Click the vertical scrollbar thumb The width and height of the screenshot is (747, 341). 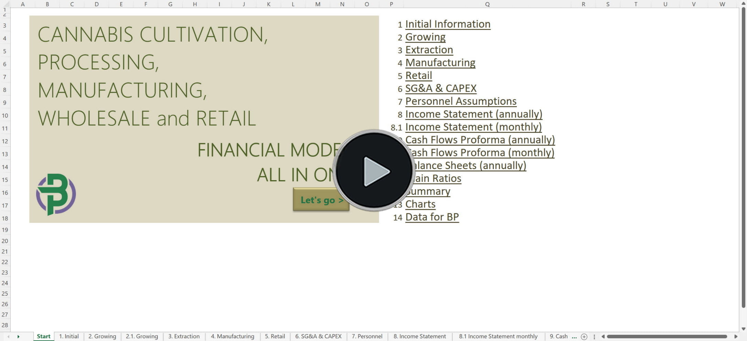tap(743, 158)
